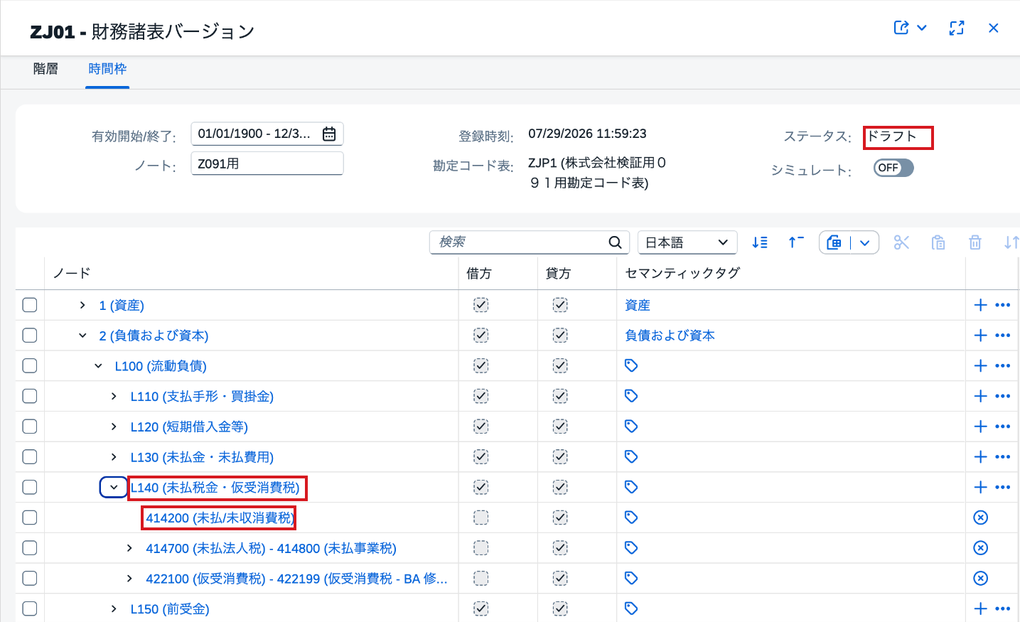
Task: Click the semantic tag icon for L110 (支払手形・買掛金)
Action: (x=631, y=396)
